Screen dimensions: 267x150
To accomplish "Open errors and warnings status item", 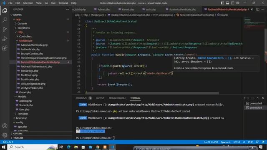I will pyautogui.click(x=8, y=142).
